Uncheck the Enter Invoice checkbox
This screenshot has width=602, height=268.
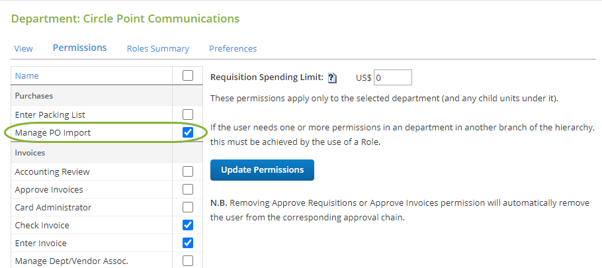tap(188, 243)
